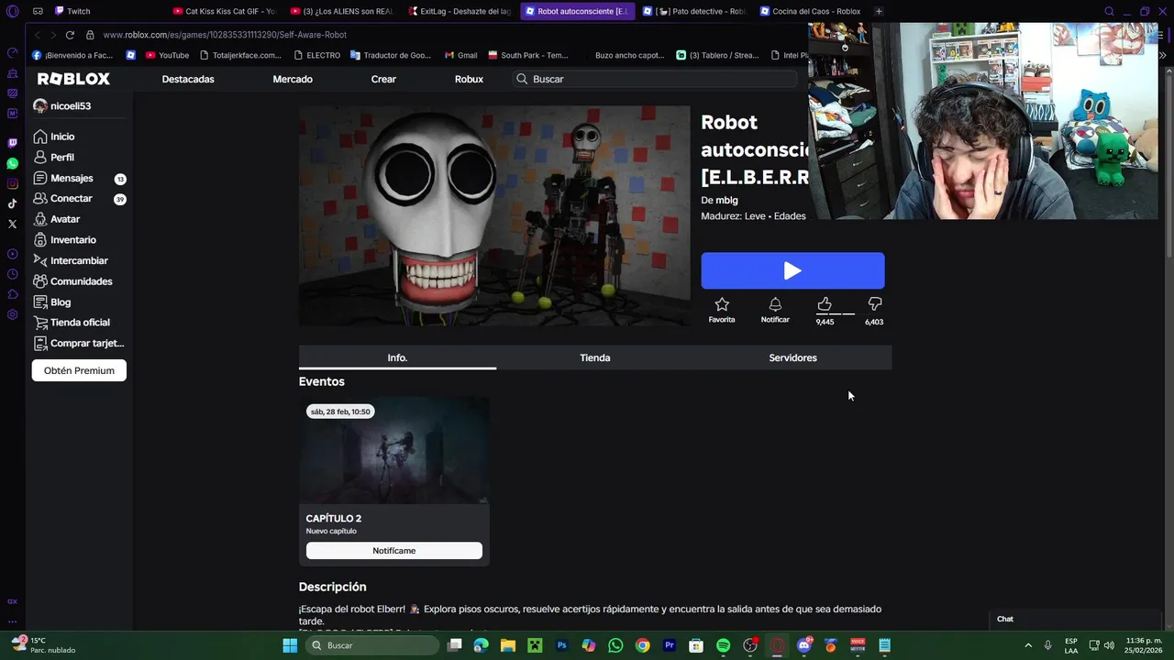The width and height of the screenshot is (1174, 660).
Task: Open Premiere Pro from the Windows taskbar
Action: tap(670, 645)
